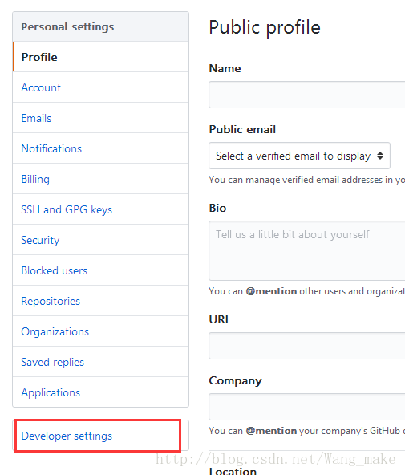Open the Emails settings page
405x475 pixels.
(101, 118)
